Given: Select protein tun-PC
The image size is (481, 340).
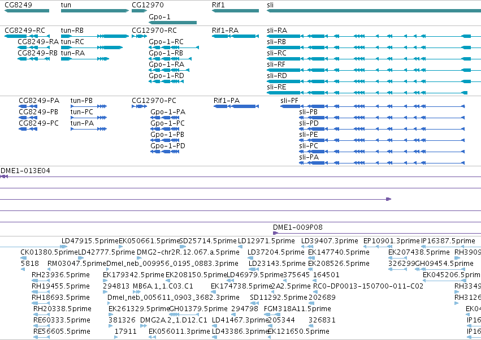Looking at the screenshot, I should tap(89, 118).
